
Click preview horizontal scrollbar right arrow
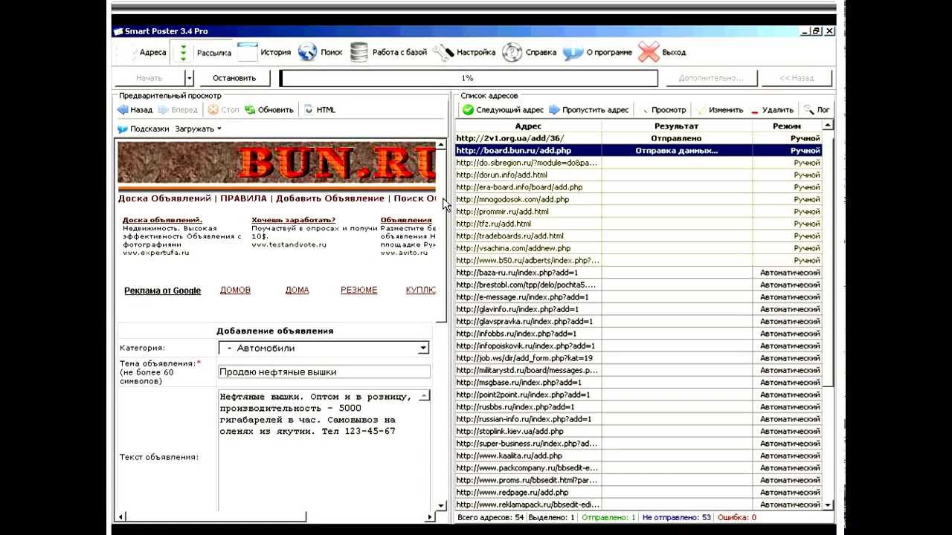point(430,516)
